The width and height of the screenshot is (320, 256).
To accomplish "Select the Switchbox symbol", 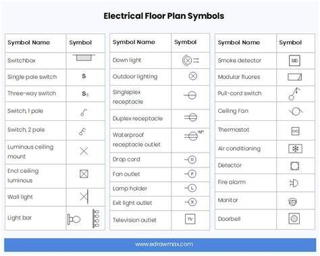I will tap(84, 57).
